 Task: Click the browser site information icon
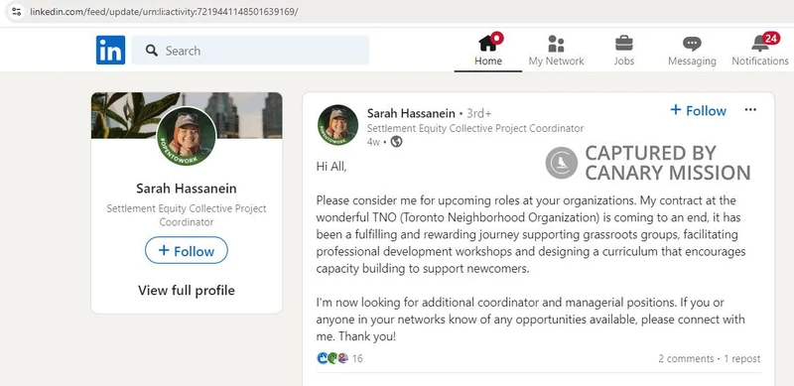[16, 11]
